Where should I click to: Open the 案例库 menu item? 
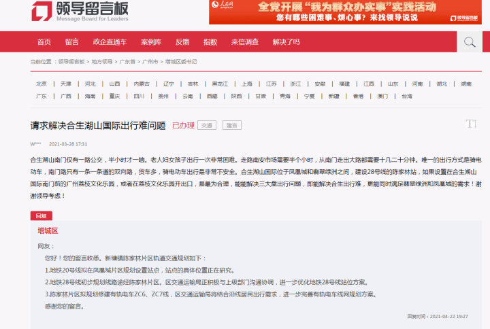[x=151, y=42]
